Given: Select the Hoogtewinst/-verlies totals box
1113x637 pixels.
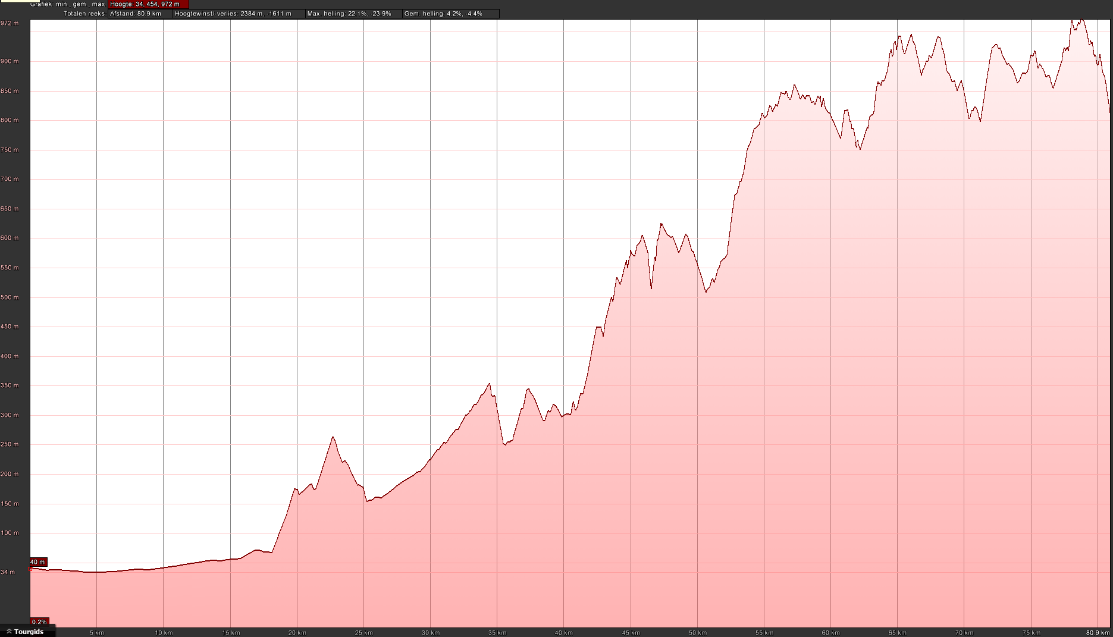Looking at the screenshot, I should point(238,14).
